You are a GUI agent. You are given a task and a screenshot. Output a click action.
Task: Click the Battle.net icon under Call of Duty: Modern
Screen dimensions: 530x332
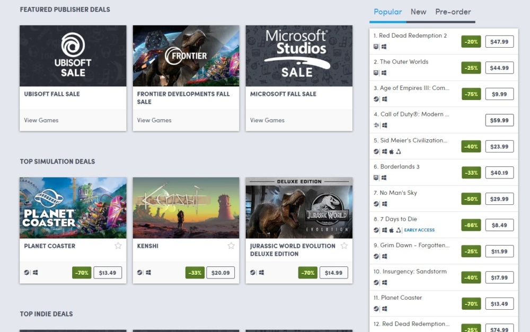376,125
